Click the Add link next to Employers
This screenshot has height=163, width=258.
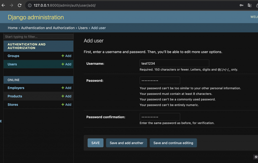click(x=66, y=88)
